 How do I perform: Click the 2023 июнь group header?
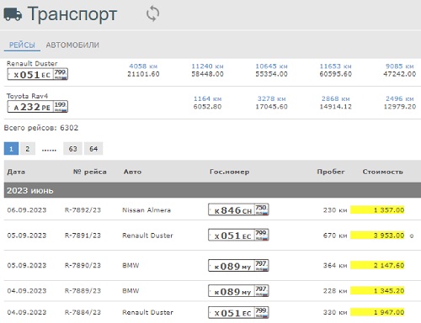[212, 190]
